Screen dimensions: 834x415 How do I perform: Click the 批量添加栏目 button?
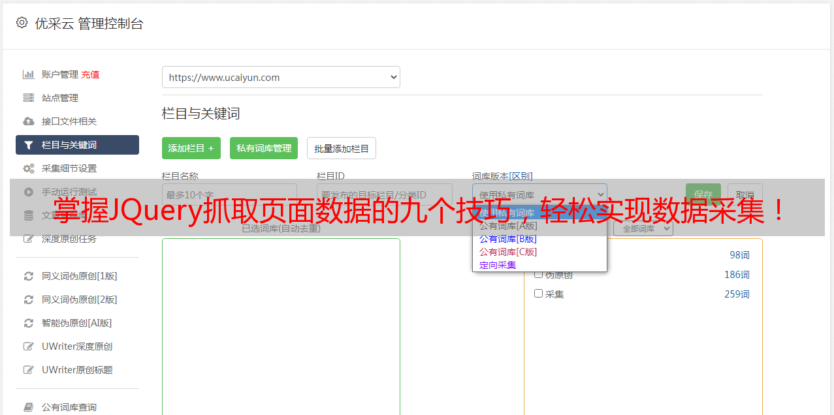click(342, 148)
